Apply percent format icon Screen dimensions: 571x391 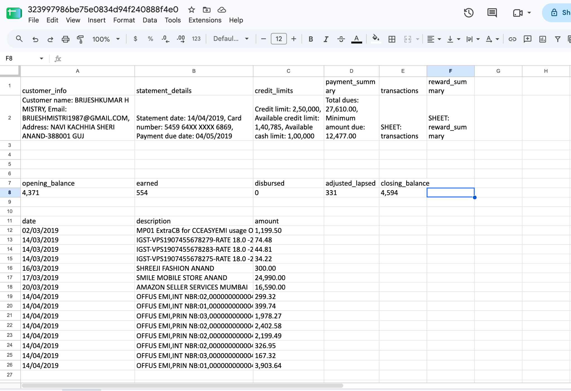click(151, 39)
